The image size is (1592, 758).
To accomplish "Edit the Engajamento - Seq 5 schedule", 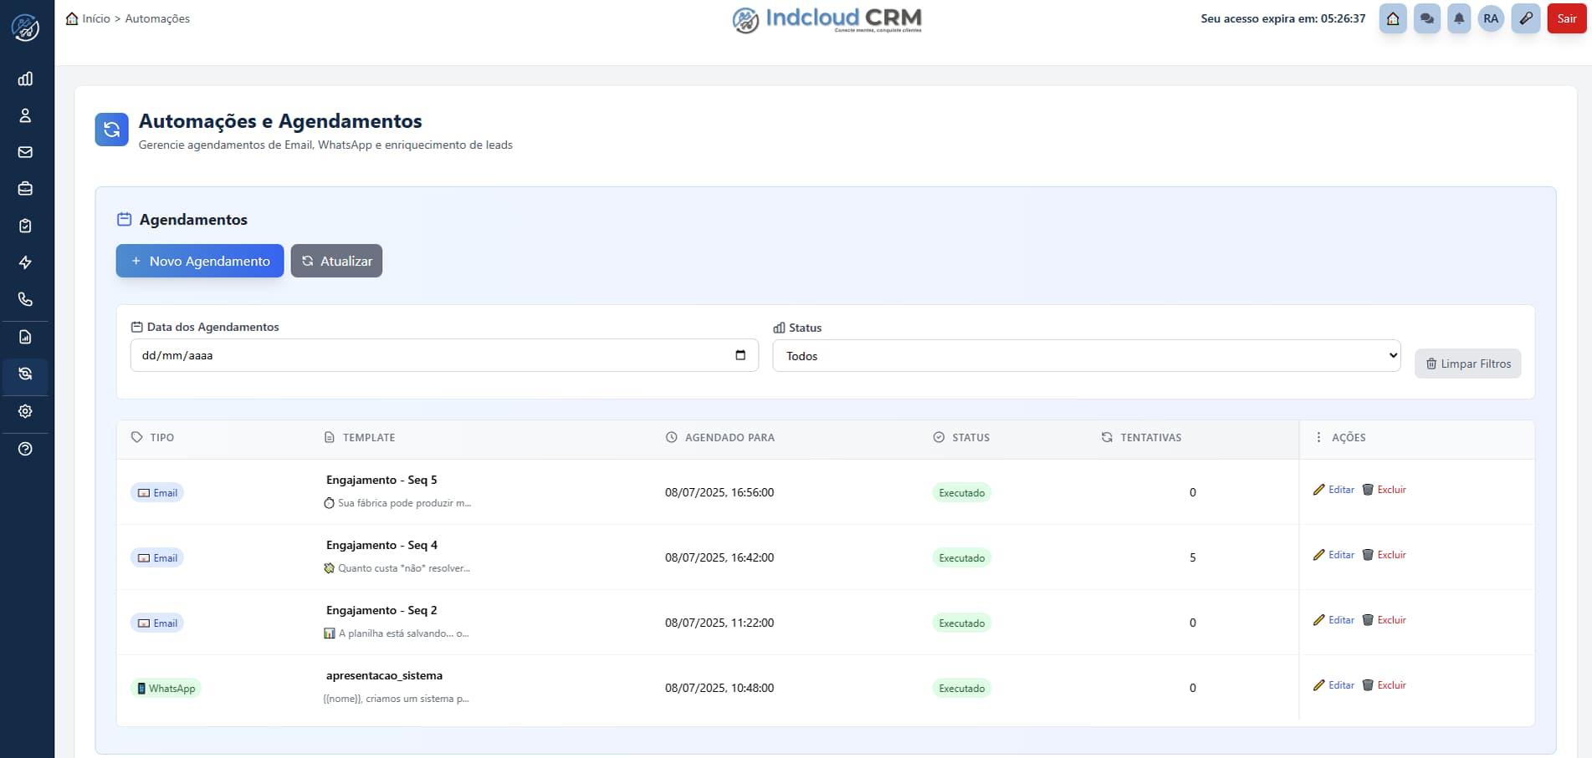I will (x=1333, y=490).
